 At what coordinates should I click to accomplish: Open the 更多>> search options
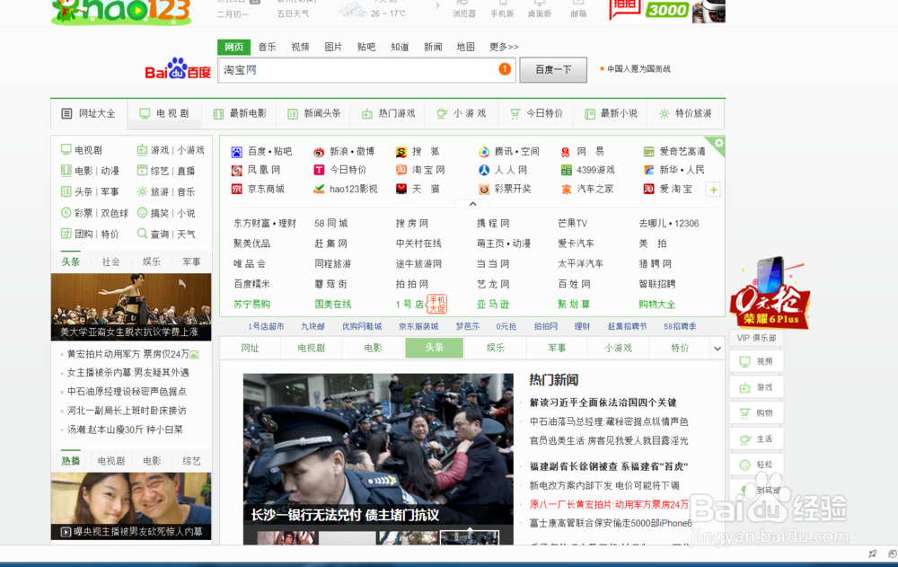pyautogui.click(x=504, y=47)
